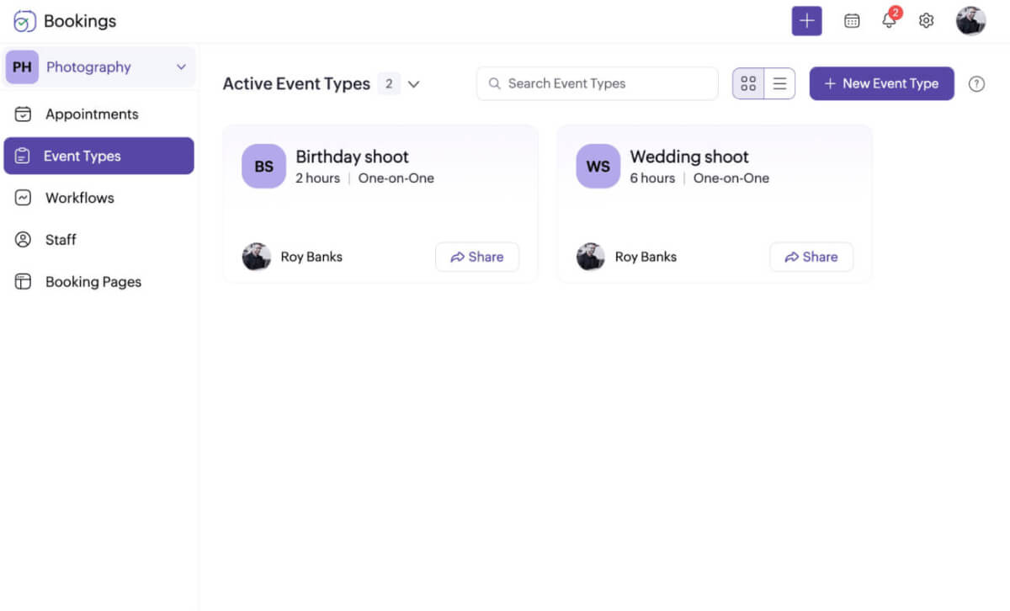Open the notifications bell
Viewport: 1010px width, 611px height.
pyautogui.click(x=889, y=21)
